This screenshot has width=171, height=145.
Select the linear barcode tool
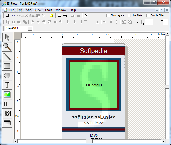[x=7, y=104]
